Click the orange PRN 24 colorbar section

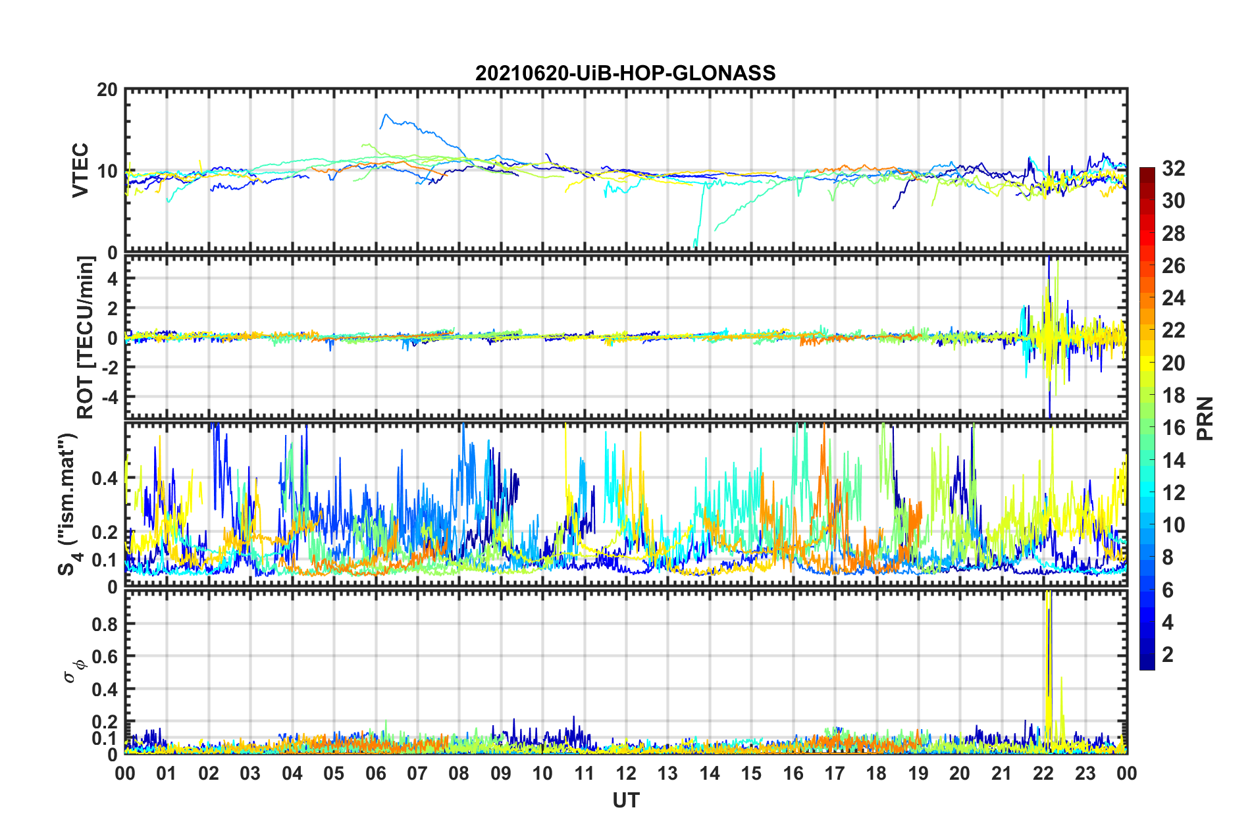pyautogui.click(x=1147, y=298)
